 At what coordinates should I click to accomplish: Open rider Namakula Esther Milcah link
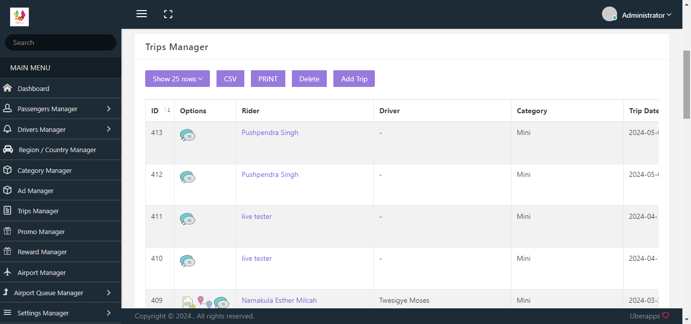click(x=279, y=300)
